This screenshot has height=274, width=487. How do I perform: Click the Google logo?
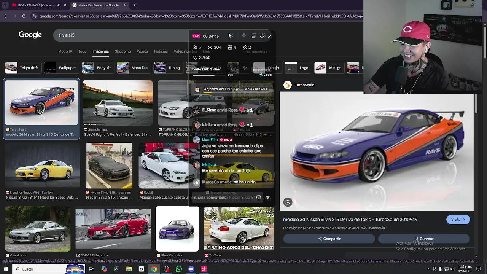[x=30, y=35]
